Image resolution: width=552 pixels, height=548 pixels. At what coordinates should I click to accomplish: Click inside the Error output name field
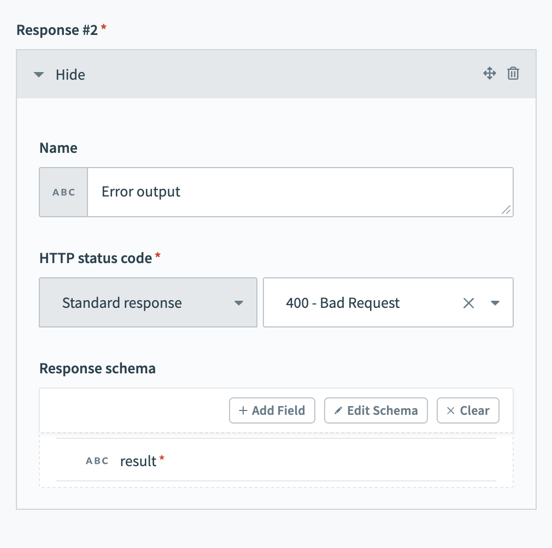300,192
